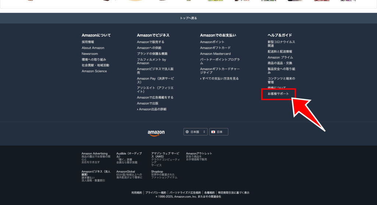Open Amazonギフトカードチャージタイプ link

click(x=220, y=71)
